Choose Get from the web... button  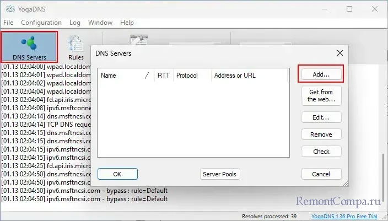(321, 96)
